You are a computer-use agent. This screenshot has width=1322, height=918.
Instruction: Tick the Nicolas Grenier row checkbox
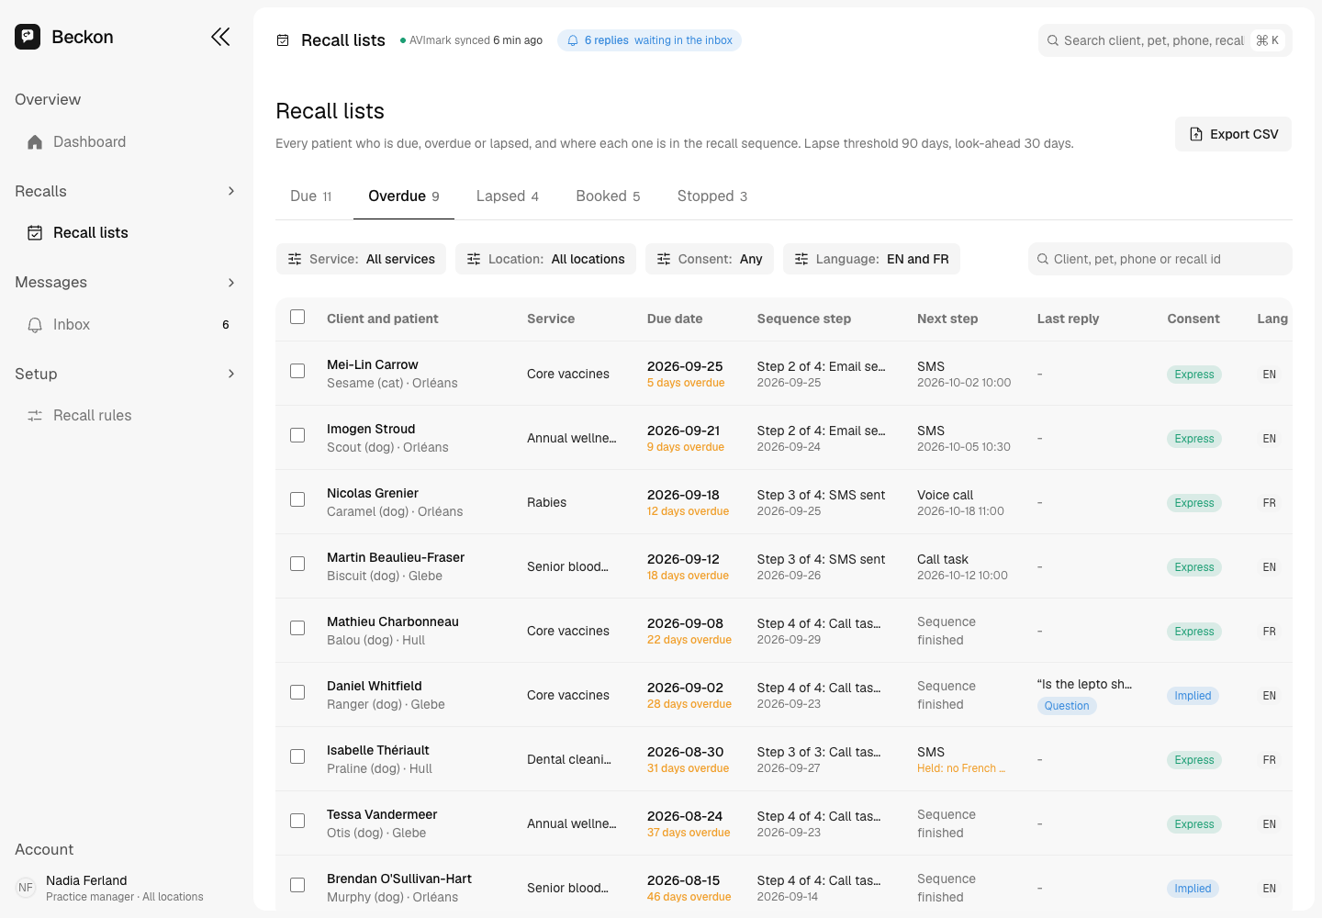click(297, 499)
